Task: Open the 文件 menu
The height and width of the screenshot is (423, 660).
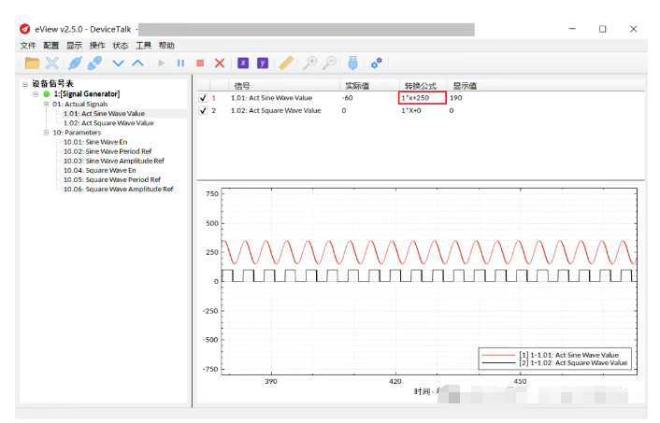Action: coord(28,46)
